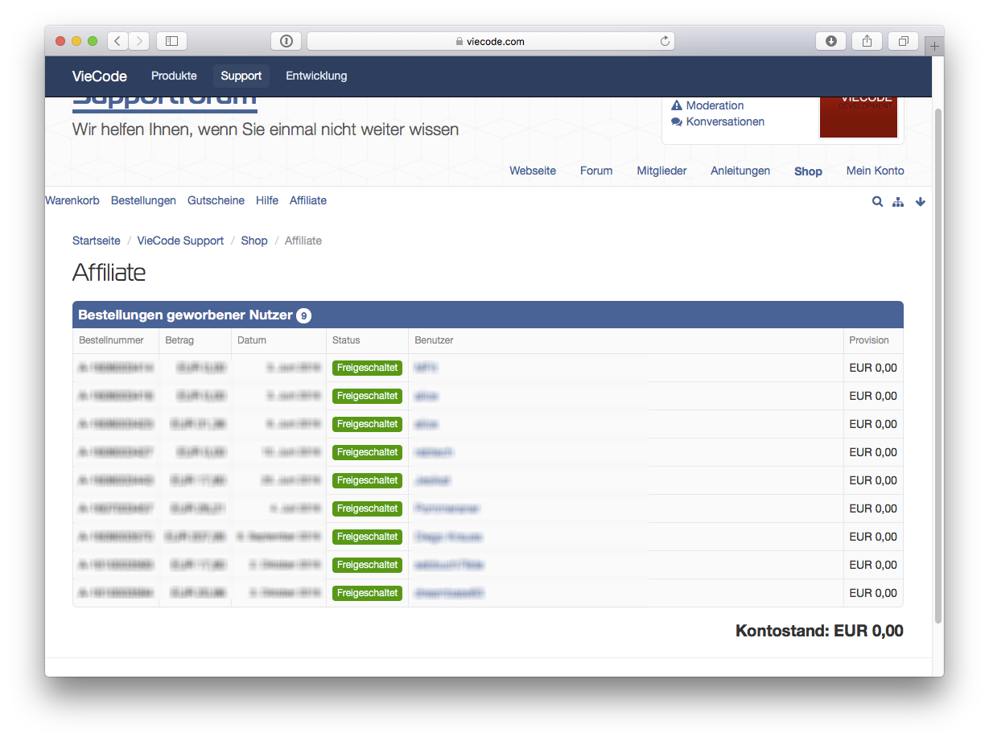Viewport: 989px width, 741px height.
Task: Open Safari downloads icon
Action: 830,41
